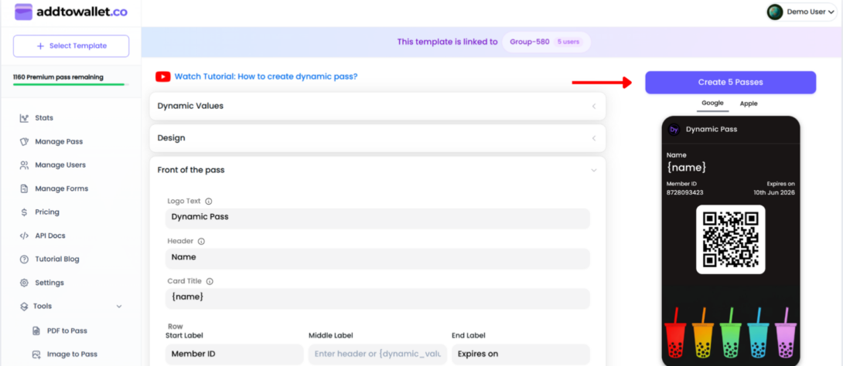This screenshot has height=366, width=843.
Task: Click the Manage Forms document icon
Action: pos(25,188)
